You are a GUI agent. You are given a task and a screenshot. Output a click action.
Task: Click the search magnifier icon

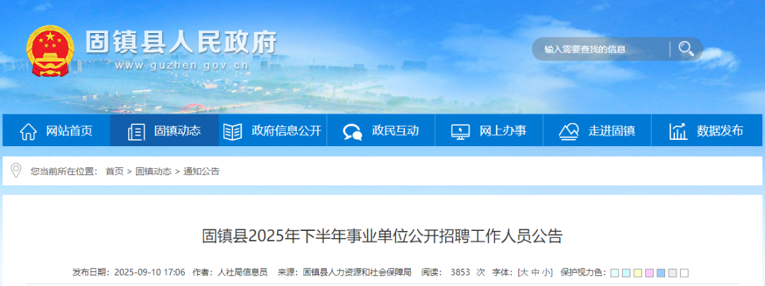686,49
